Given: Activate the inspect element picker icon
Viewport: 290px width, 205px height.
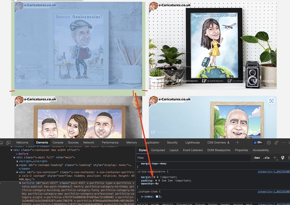Looking at the screenshot, I should point(4,143).
